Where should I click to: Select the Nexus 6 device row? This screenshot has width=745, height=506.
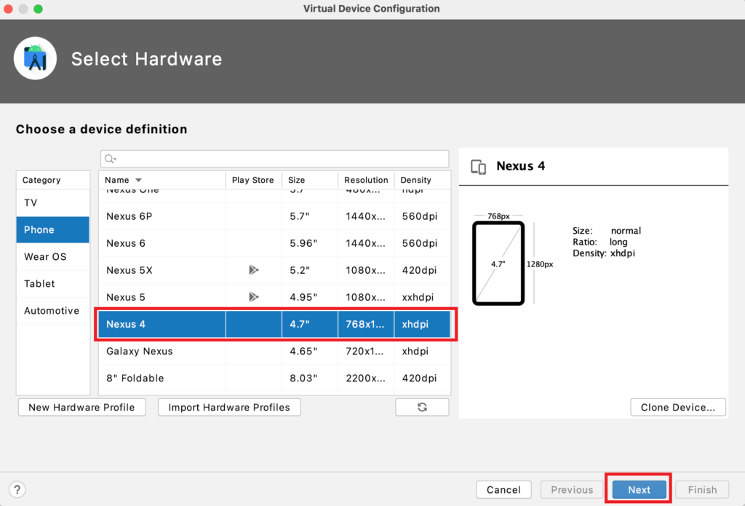tap(274, 243)
